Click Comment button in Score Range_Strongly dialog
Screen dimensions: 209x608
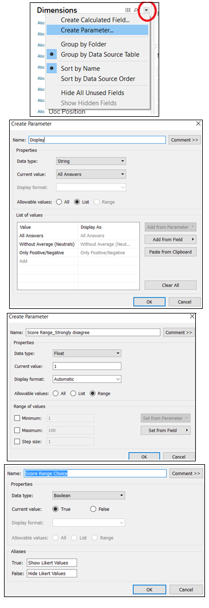click(179, 332)
